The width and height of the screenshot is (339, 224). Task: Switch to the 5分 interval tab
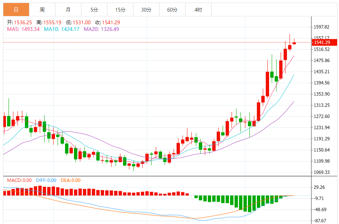click(94, 10)
